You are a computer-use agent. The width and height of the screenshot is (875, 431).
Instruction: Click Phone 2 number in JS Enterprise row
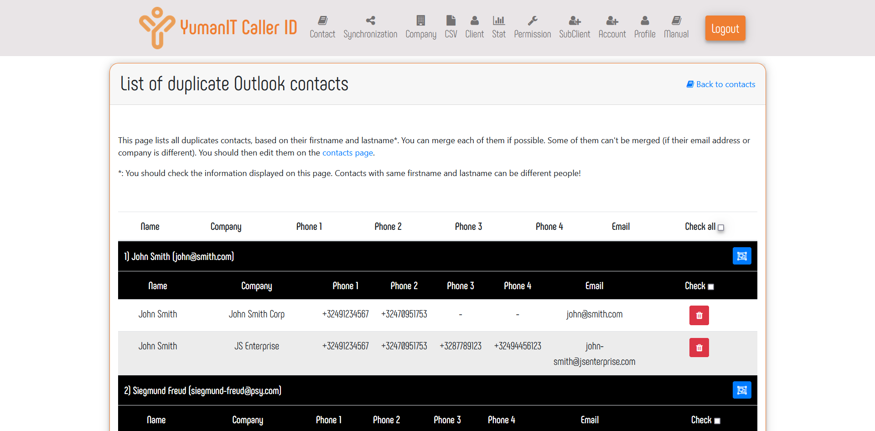(404, 346)
